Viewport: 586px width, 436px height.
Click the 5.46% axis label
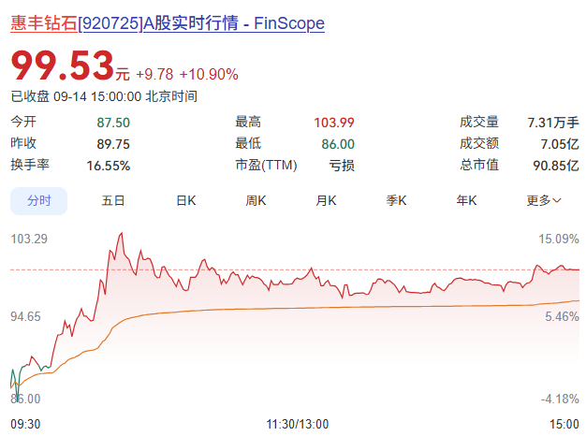(562, 316)
